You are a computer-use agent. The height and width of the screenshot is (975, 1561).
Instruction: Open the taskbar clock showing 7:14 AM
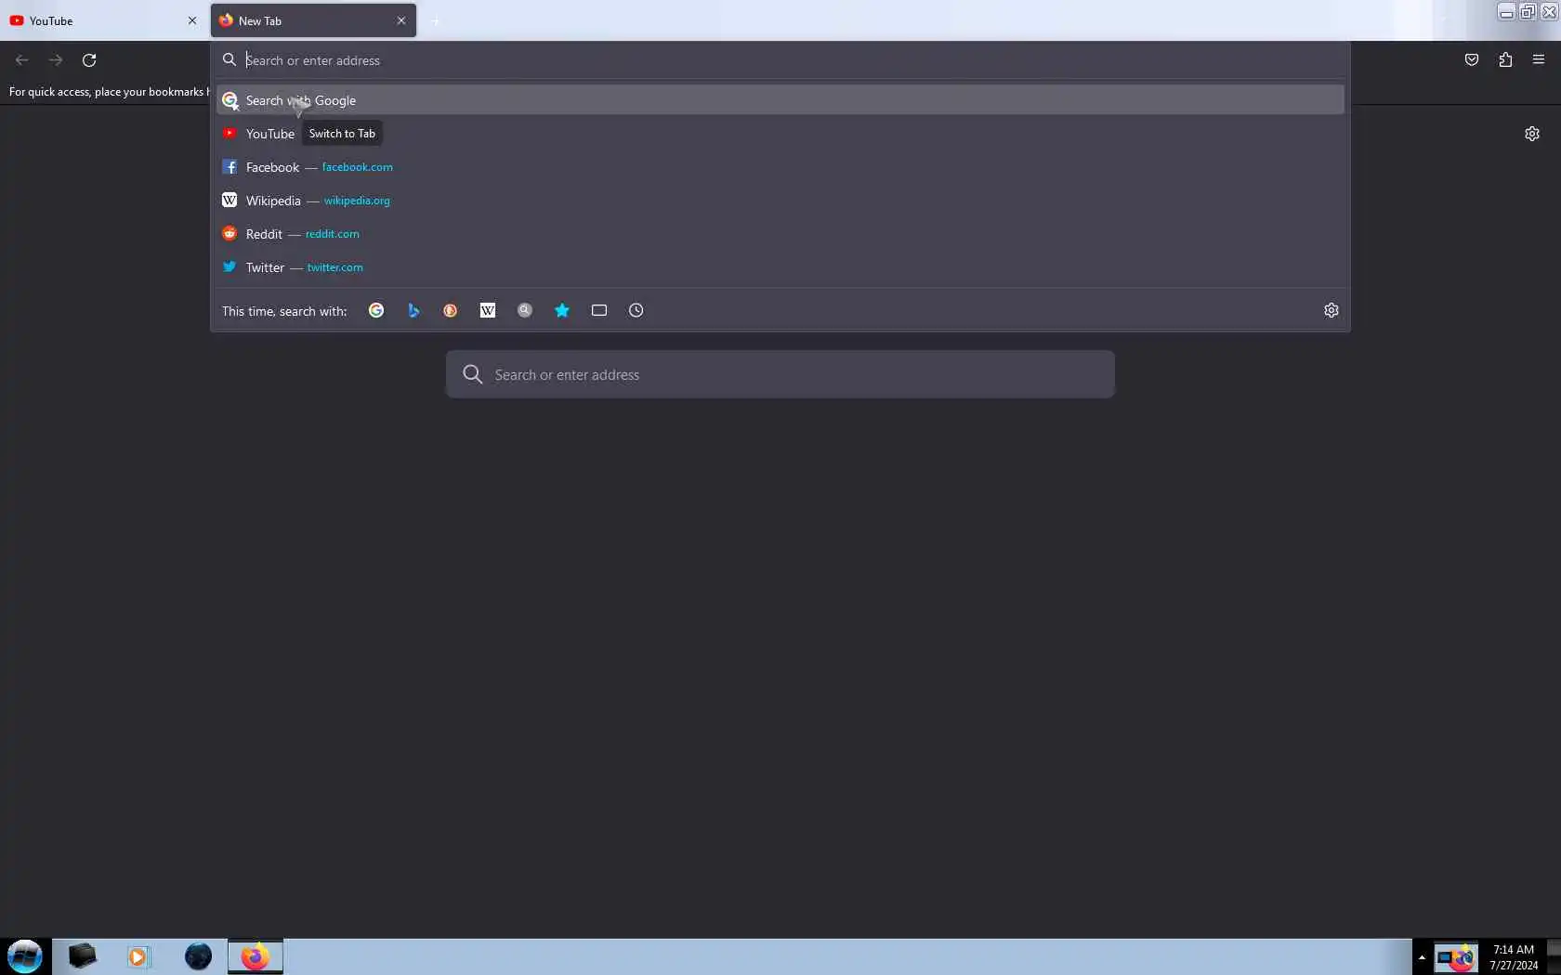(x=1514, y=957)
